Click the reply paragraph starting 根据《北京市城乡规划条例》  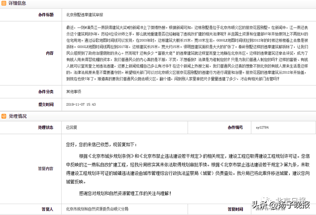point(188,169)
